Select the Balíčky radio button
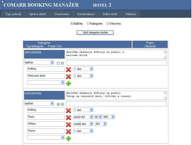This screenshot has height=145, width=192. (72, 24)
